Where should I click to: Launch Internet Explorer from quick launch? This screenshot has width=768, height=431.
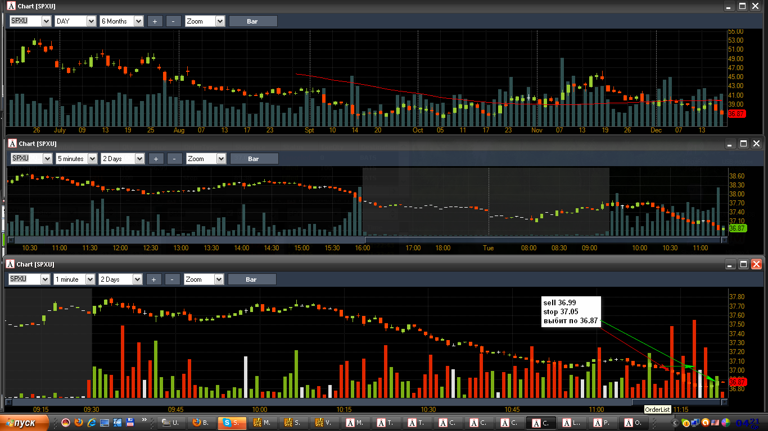click(92, 423)
